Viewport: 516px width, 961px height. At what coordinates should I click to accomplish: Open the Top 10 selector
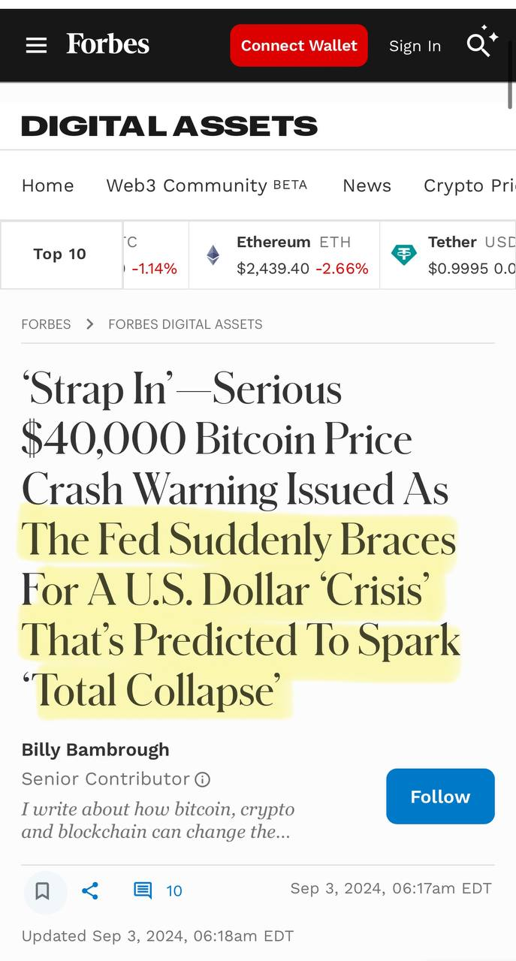60,255
